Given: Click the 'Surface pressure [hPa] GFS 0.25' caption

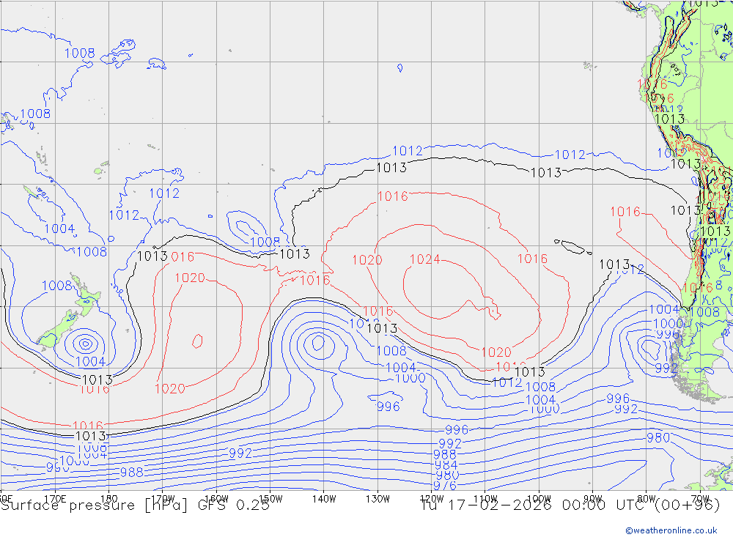Looking at the screenshot, I should tap(135, 505).
